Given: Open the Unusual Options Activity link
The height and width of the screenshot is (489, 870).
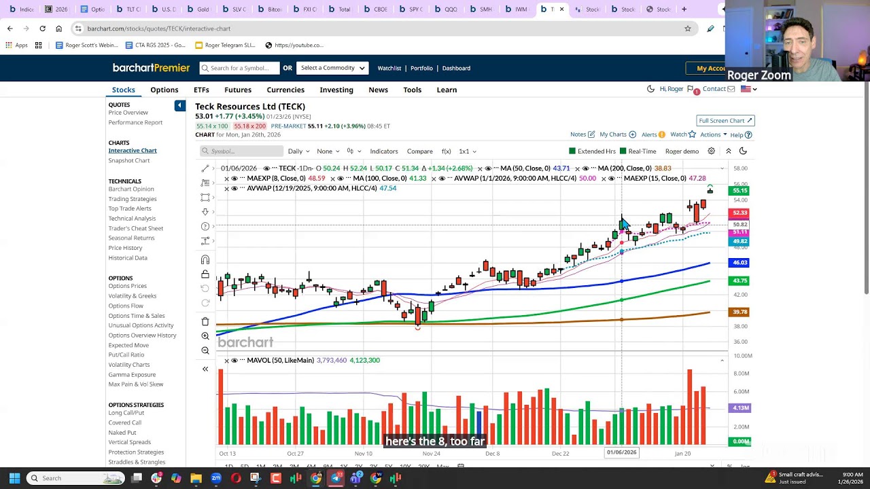Looking at the screenshot, I should click(x=141, y=325).
